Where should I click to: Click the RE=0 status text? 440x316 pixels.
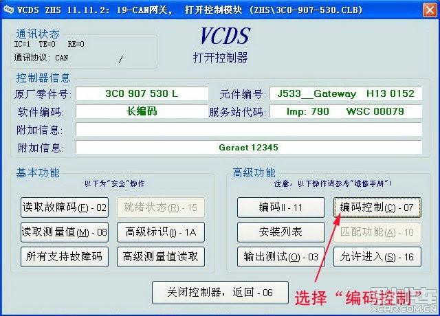(76, 44)
